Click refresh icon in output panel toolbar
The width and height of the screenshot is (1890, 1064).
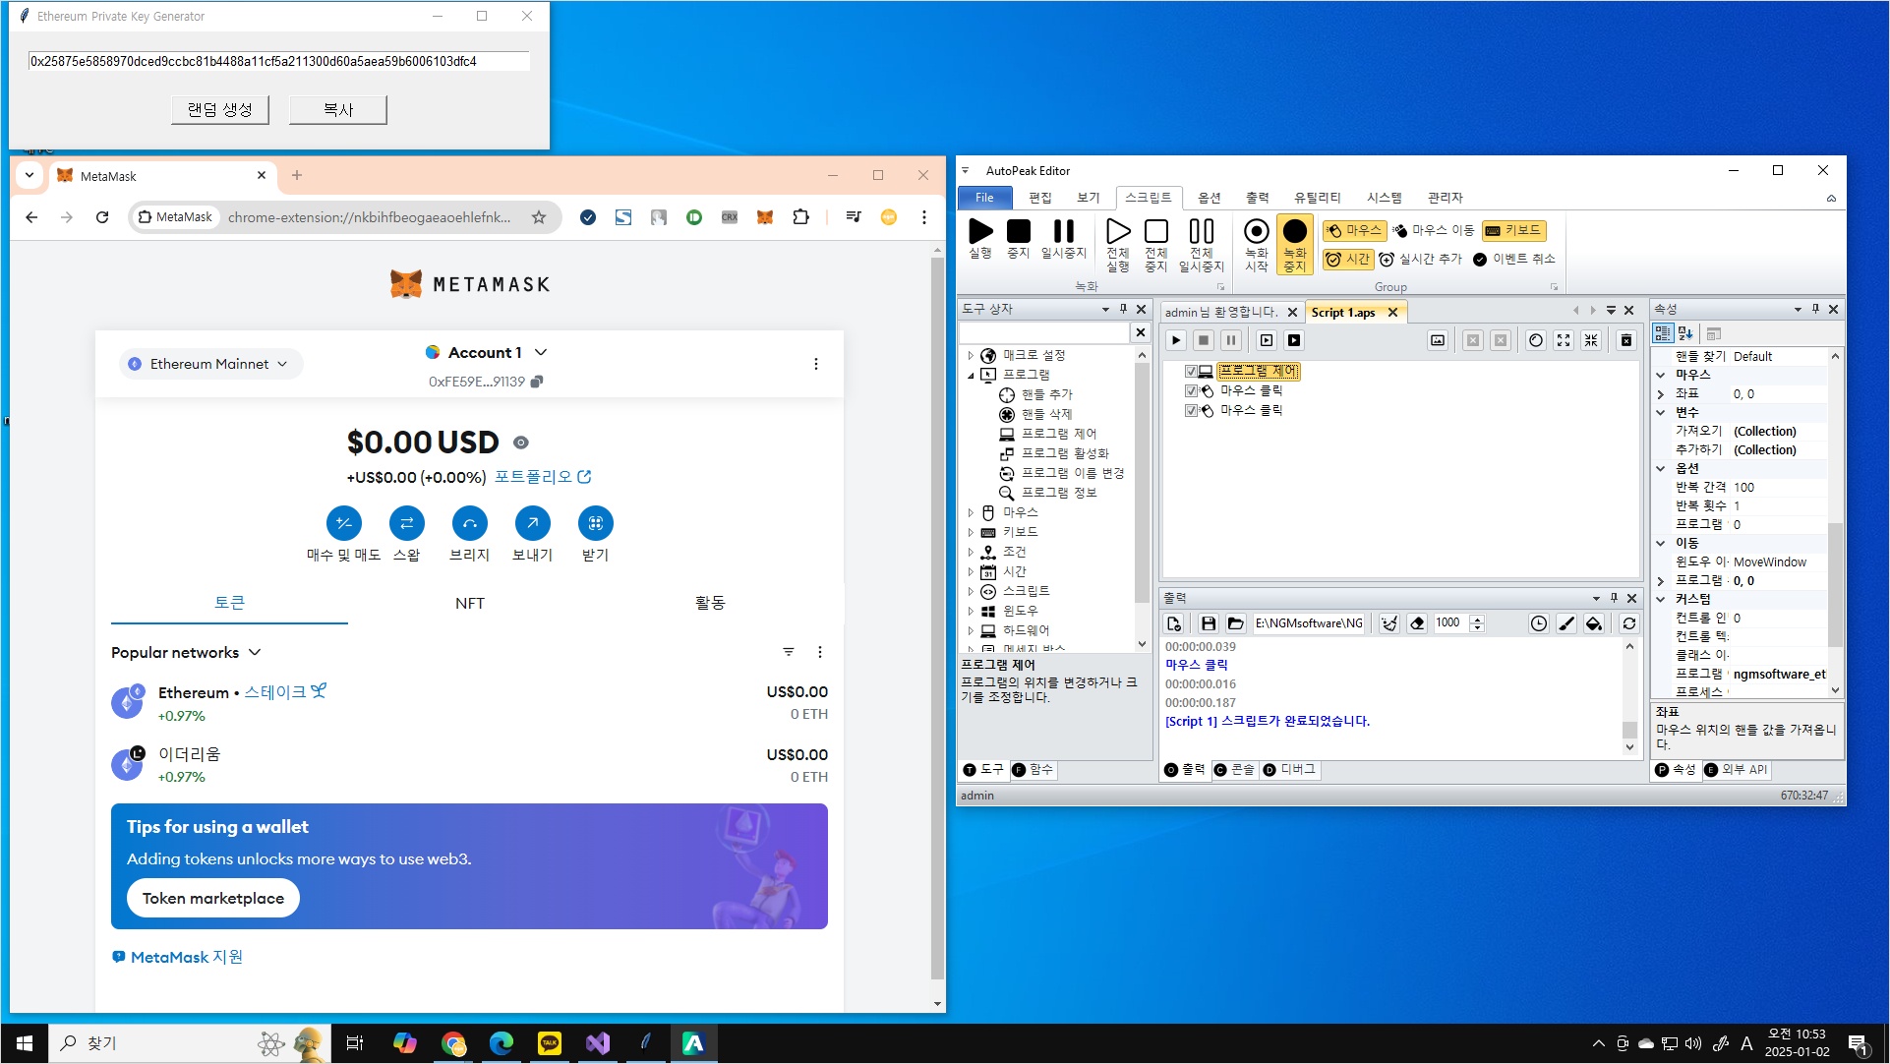(x=1629, y=623)
